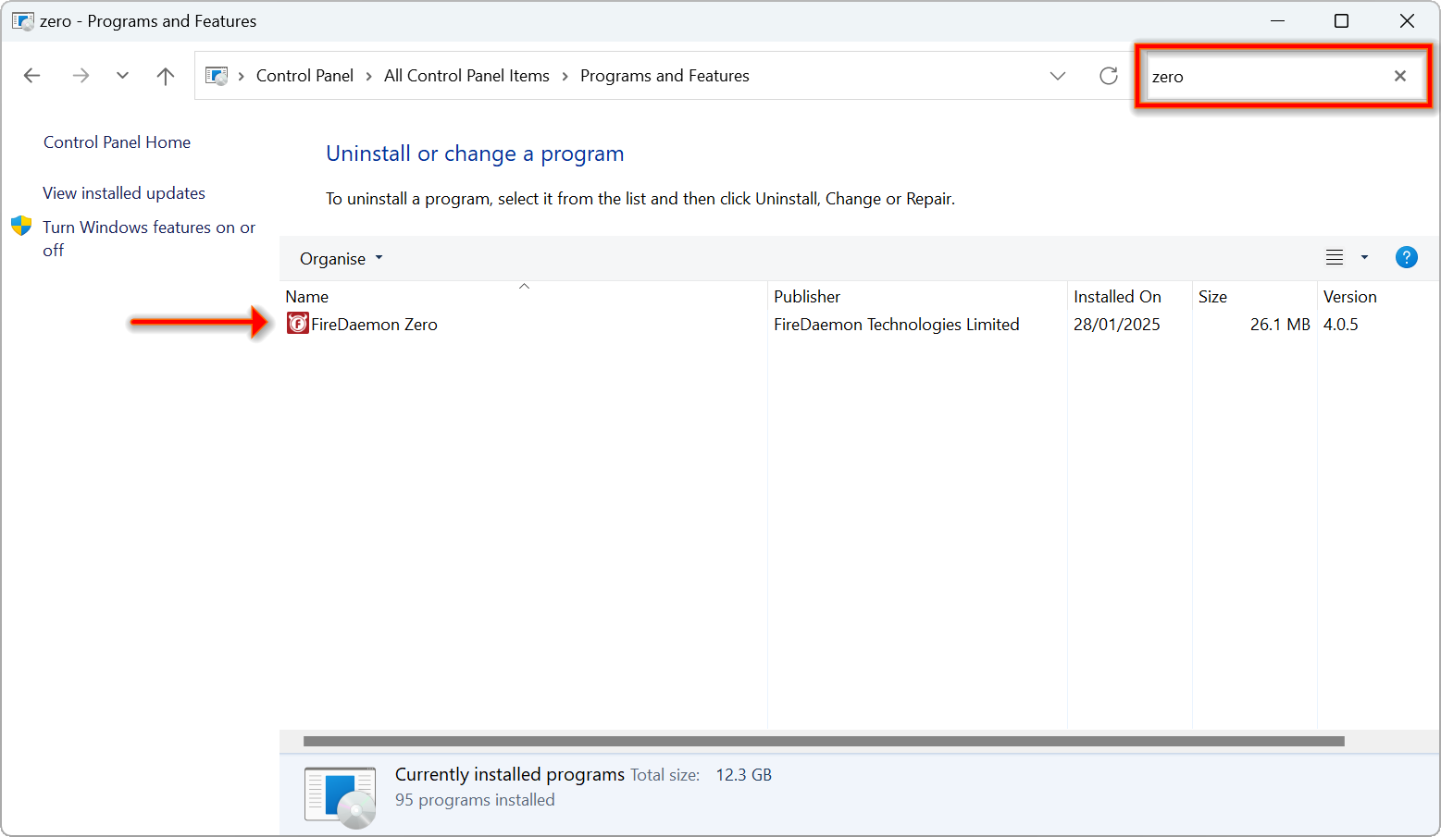Clear the search box with X

click(x=1400, y=76)
